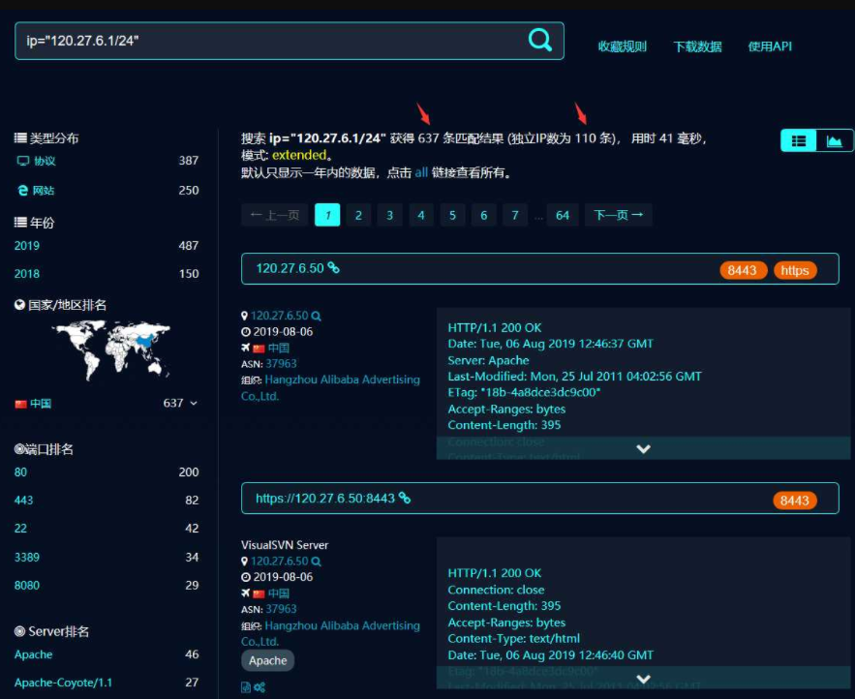Click the gray Apache tag pill
This screenshot has width=855, height=699.
pos(268,660)
